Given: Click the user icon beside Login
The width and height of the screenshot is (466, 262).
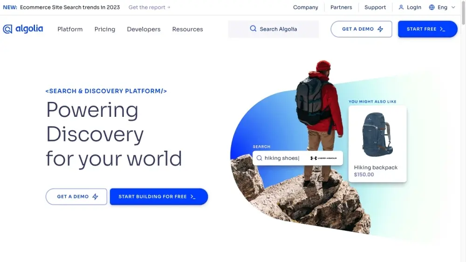Looking at the screenshot, I should 401,7.
